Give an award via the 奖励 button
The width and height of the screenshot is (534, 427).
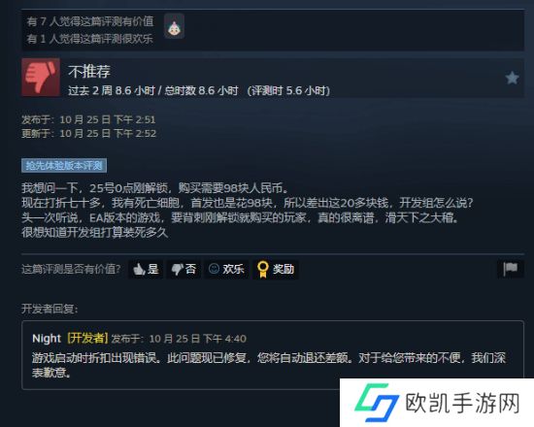(276, 270)
